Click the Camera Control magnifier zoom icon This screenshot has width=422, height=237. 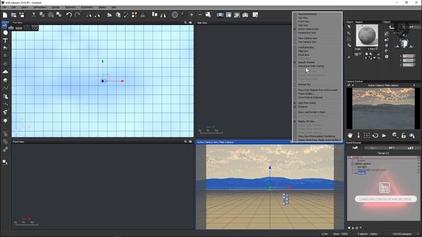click(395, 136)
